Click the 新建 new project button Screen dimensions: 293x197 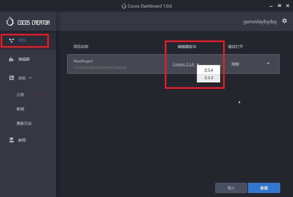click(264, 188)
